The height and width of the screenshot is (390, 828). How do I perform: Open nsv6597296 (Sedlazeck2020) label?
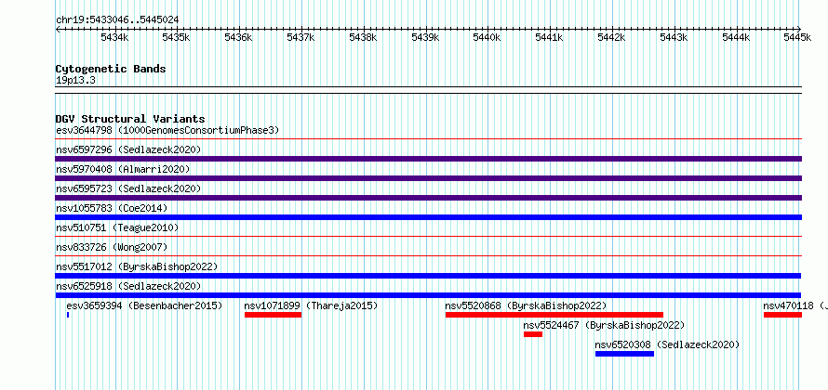click(x=128, y=149)
